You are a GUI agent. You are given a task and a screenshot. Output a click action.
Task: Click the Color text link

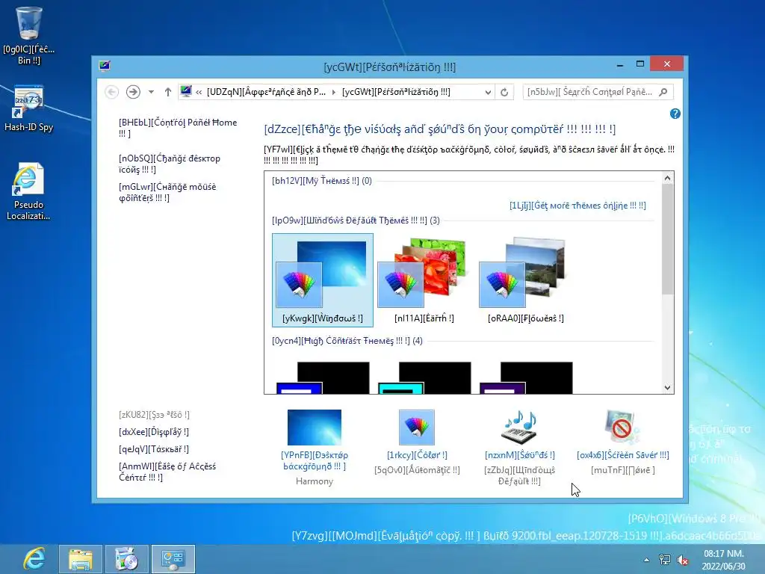pyautogui.click(x=417, y=455)
